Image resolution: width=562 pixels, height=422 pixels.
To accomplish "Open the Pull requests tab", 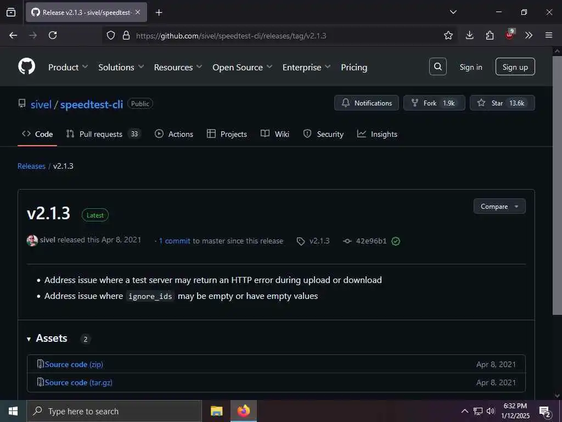I will (x=103, y=134).
